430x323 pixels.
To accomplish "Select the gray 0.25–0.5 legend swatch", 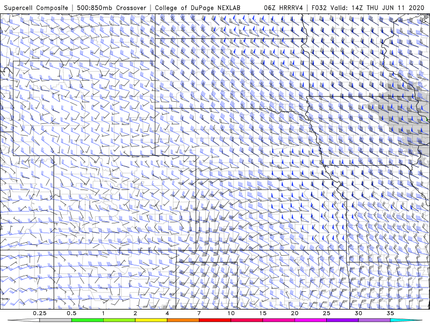I will tap(56, 320).
